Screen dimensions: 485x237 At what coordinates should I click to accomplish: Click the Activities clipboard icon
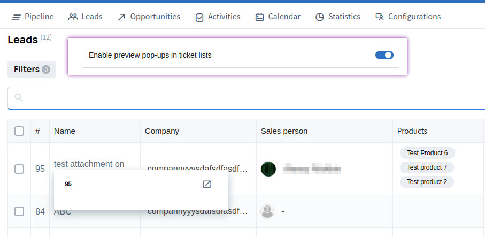(199, 17)
